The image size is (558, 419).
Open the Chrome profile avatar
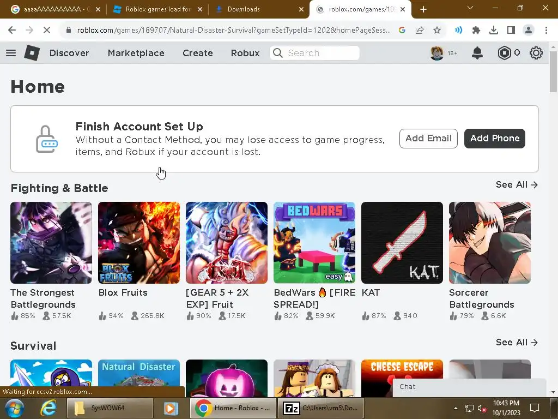[529, 31]
